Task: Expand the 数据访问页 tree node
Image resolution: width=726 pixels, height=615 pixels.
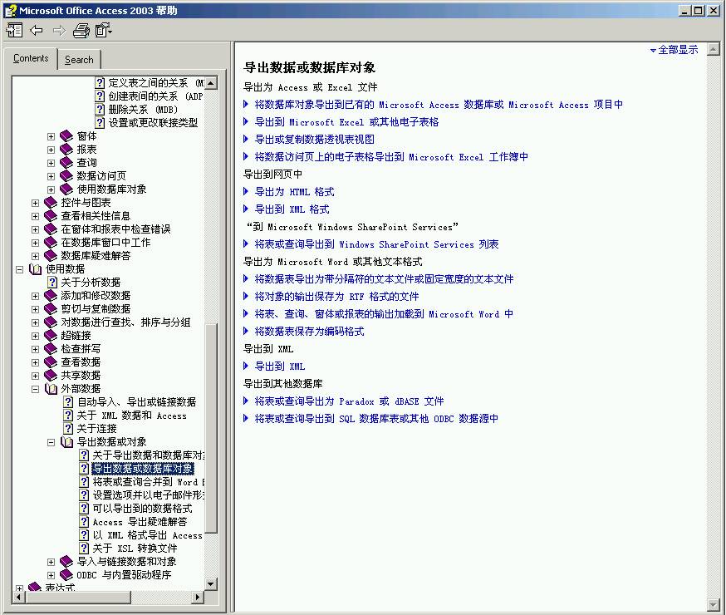Action: coord(51,176)
